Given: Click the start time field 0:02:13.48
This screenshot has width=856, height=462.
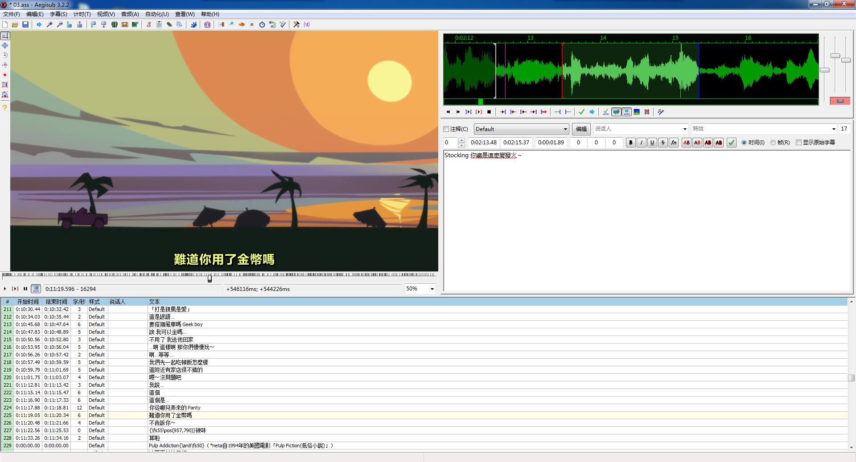Looking at the screenshot, I should [x=484, y=143].
